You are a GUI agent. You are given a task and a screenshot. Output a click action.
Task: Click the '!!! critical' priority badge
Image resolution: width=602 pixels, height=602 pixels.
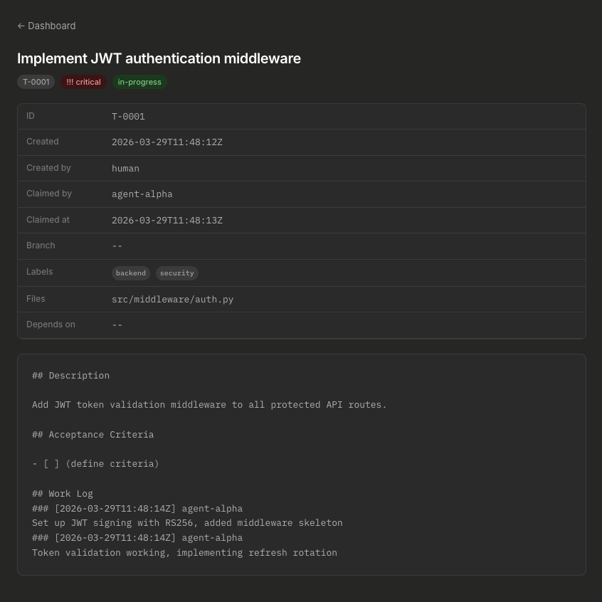(84, 82)
